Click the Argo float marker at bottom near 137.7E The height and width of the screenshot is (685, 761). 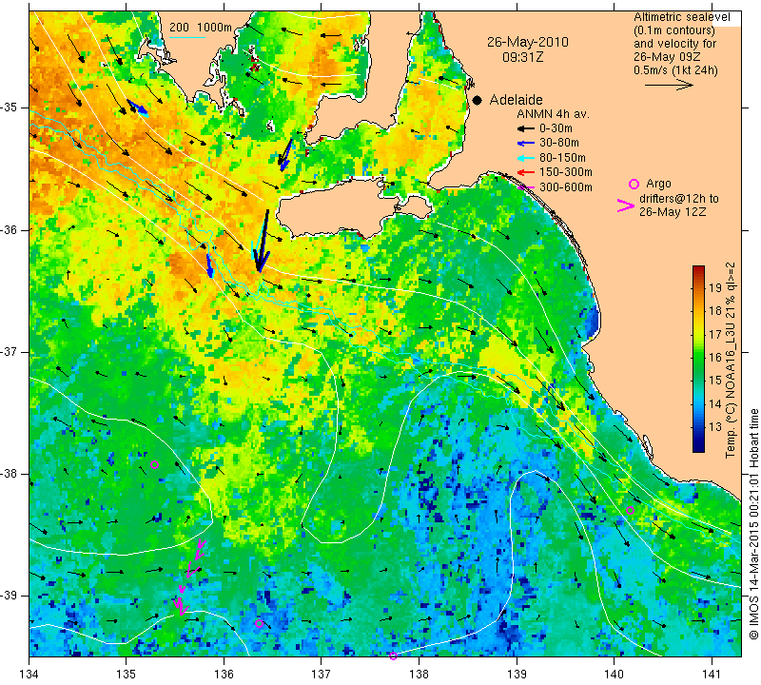tap(393, 656)
